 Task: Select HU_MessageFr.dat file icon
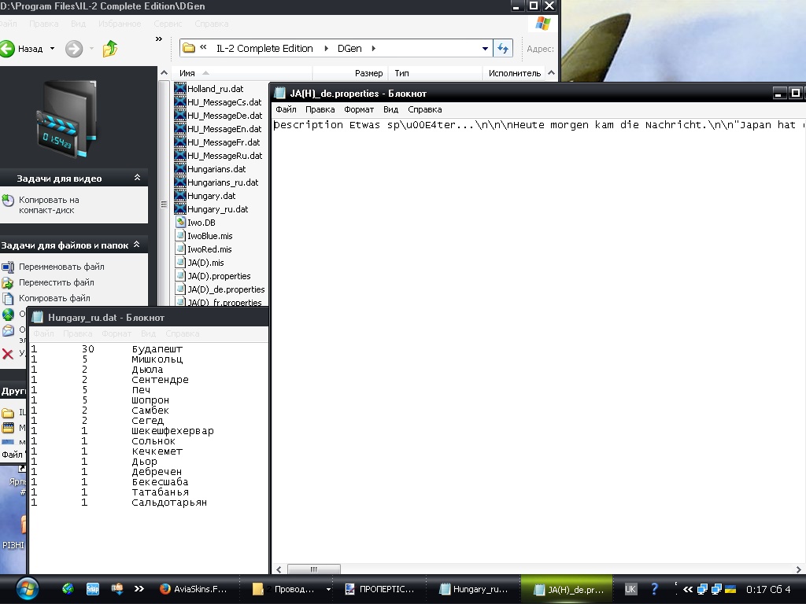click(x=180, y=142)
